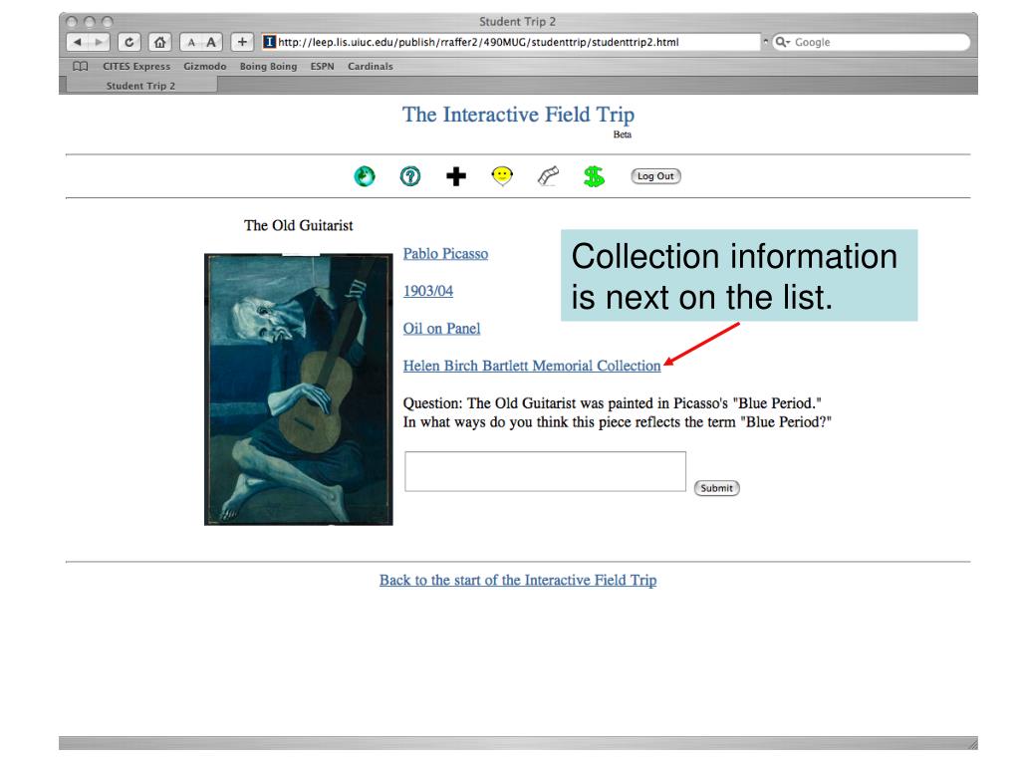Image resolution: width=1020 pixels, height=765 pixels.
Task: Click the globe icon on the page toolbar
Action: pos(365,176)
